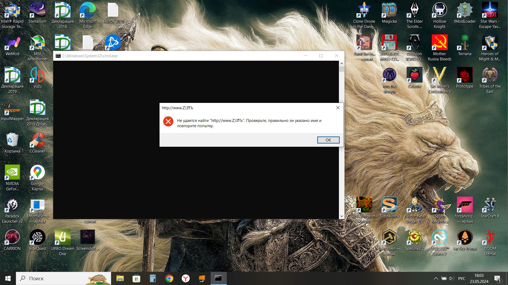
Task: Select the Screenshot thumbnail file on desktop
Action: click(x=88, y=240)
